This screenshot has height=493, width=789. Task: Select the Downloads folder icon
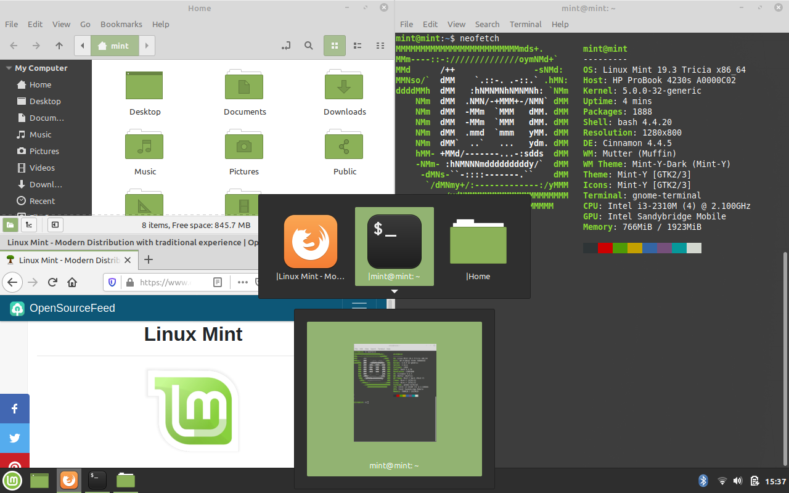click(x=344, y=85)
